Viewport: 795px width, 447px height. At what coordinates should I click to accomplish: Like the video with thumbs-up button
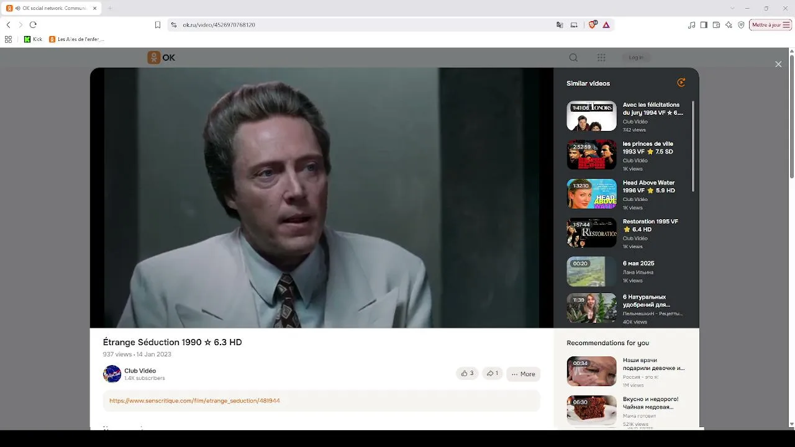click(x=467, y=374)
